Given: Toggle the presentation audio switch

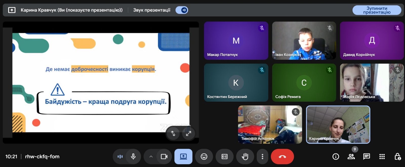Looking at the screenshot, I should point(182,10).
